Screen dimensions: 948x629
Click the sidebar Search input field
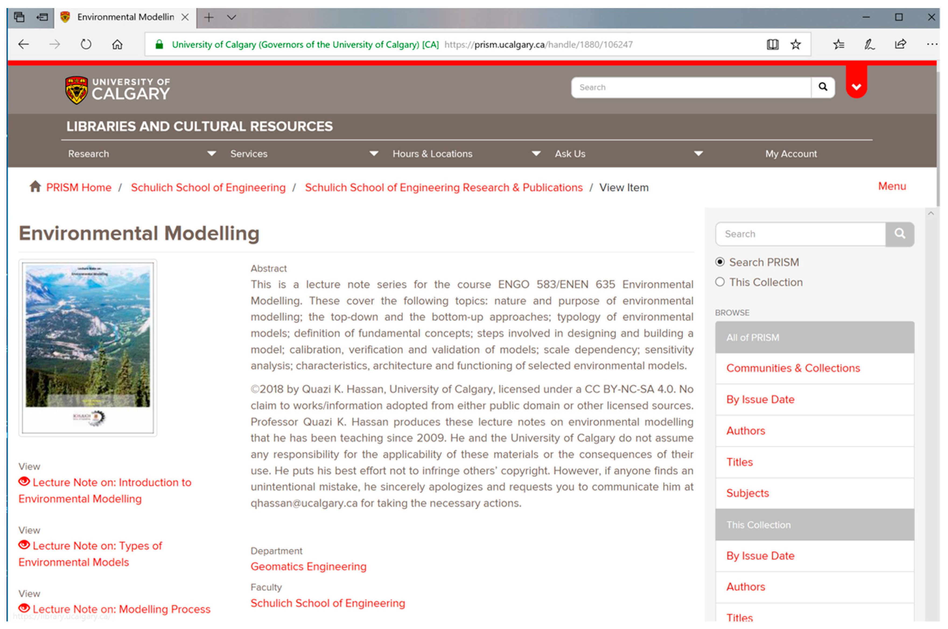[800, 234]
